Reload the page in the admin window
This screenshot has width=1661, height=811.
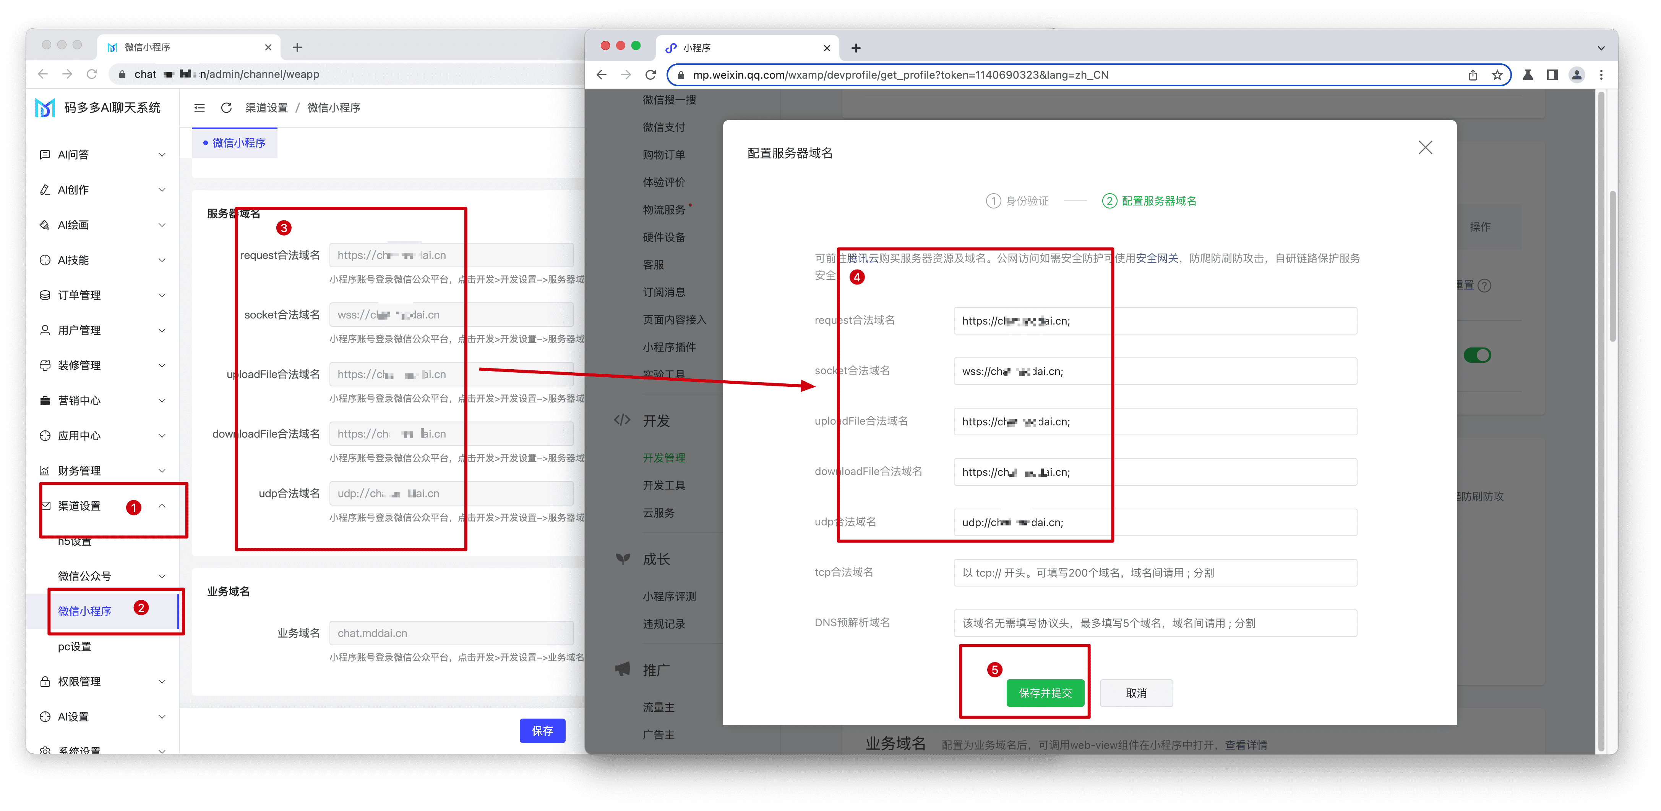92,74
